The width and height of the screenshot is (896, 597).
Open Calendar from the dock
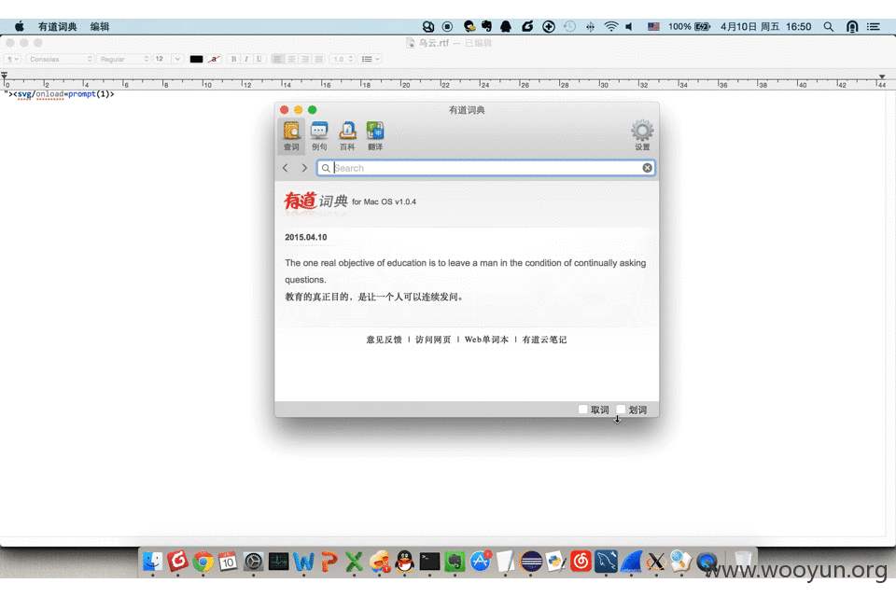(x=228, y=562)
